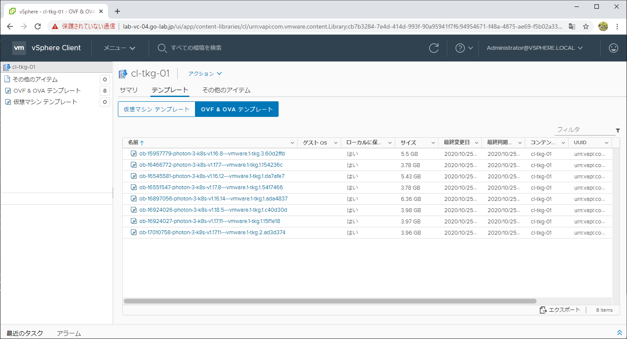This screenshot has height=339, width=627.
Task: Open the UUID column dropdown arrow
Action: pyautogui.click(x=607, y=143)
